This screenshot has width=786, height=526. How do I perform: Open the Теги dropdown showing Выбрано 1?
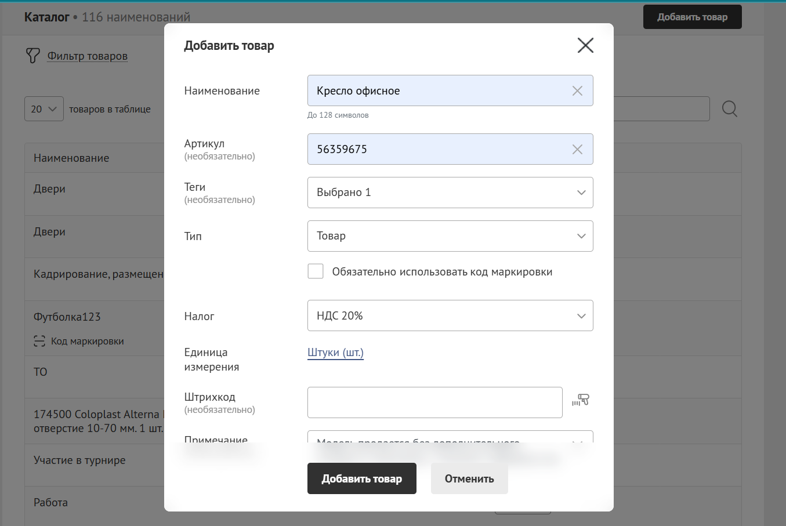click(450, 193)
